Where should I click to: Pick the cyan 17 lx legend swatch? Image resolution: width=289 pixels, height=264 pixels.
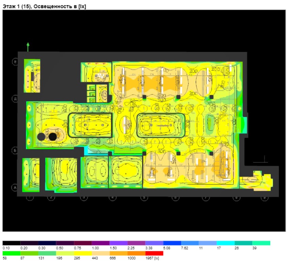pyautogui.click(x=226, y=243)
